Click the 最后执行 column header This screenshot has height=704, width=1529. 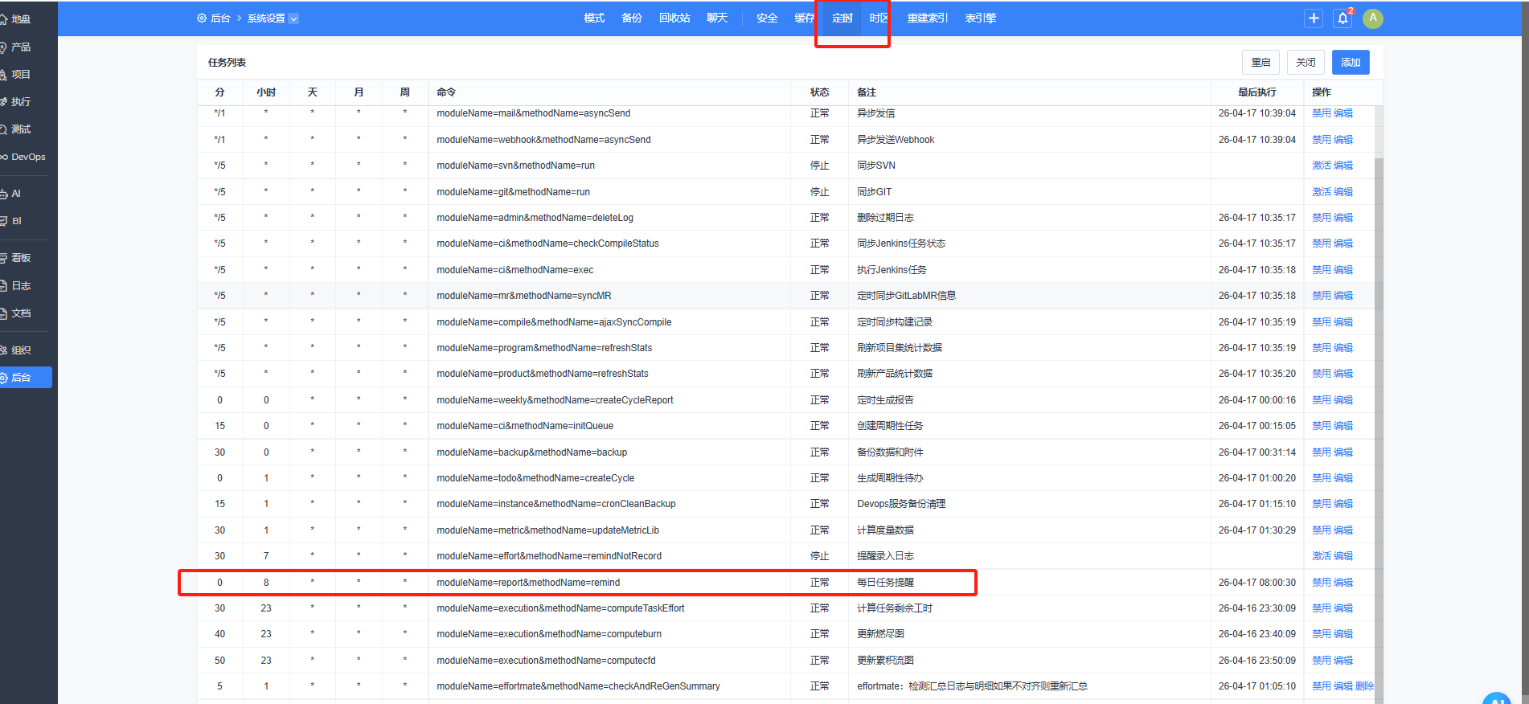tap(1256, 92)
